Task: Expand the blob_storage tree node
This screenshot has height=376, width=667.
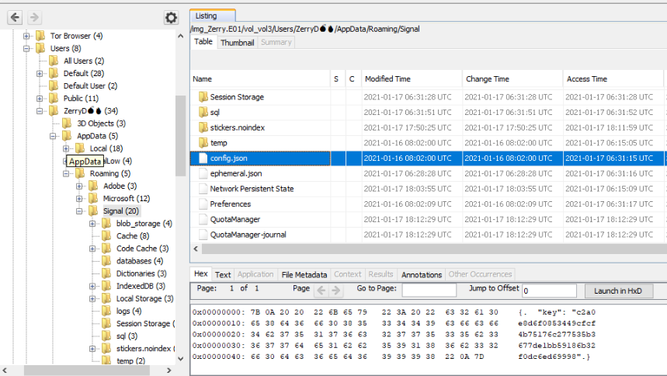Action: (x=92, y=224)
